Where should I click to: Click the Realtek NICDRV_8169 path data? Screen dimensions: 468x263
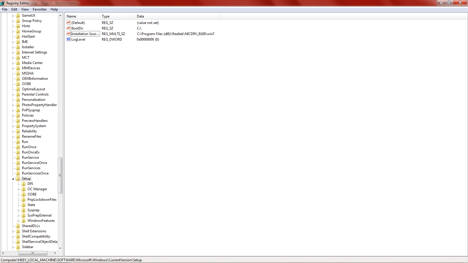pyautogui.click(x=175, y=34)
